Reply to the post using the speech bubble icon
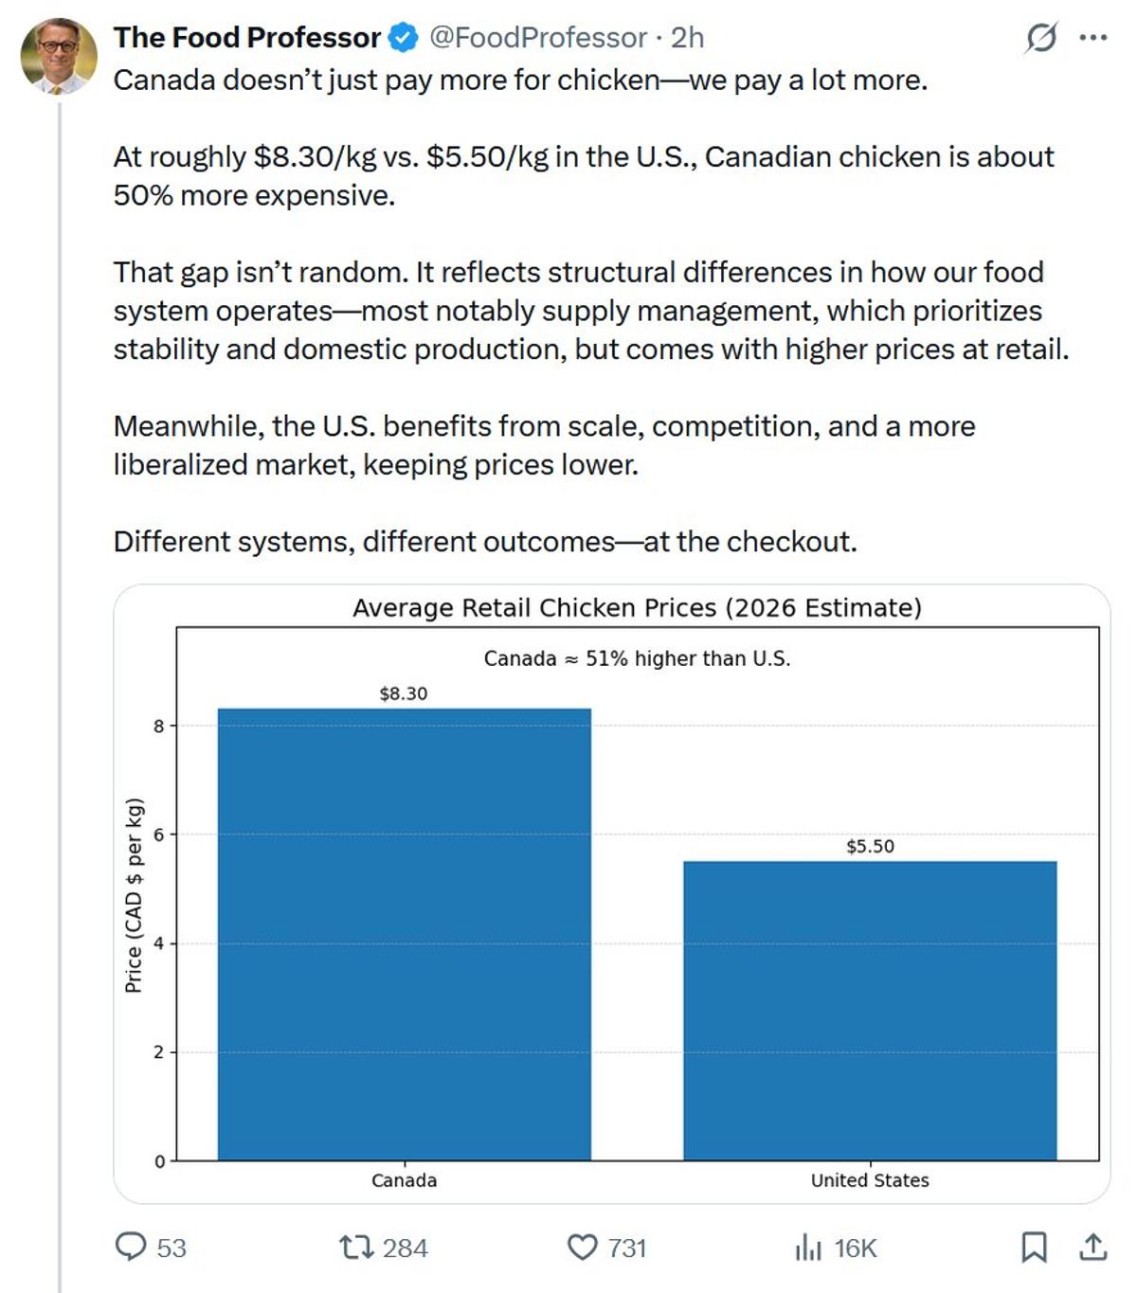The image size is (1137, 1293). (x=130, y=1248)
